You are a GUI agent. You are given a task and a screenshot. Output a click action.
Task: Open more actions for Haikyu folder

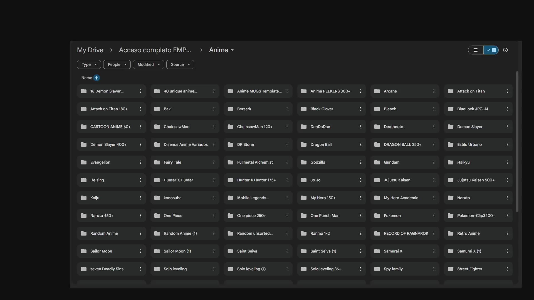pyautogui.click(x=507, y=162)
